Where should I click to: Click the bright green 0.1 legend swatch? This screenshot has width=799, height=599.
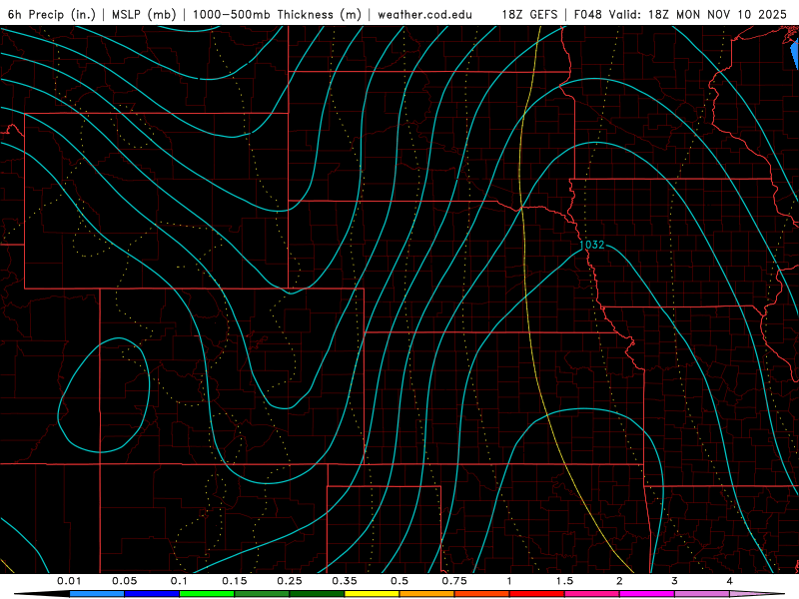point(207,594)
